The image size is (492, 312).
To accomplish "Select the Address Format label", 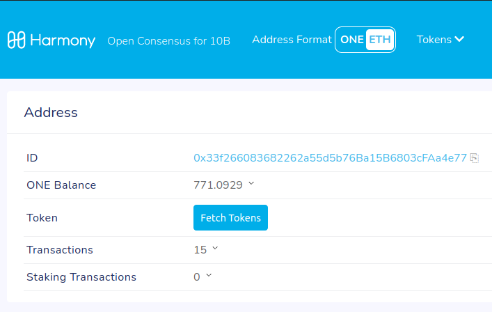I will pos(292,40).
